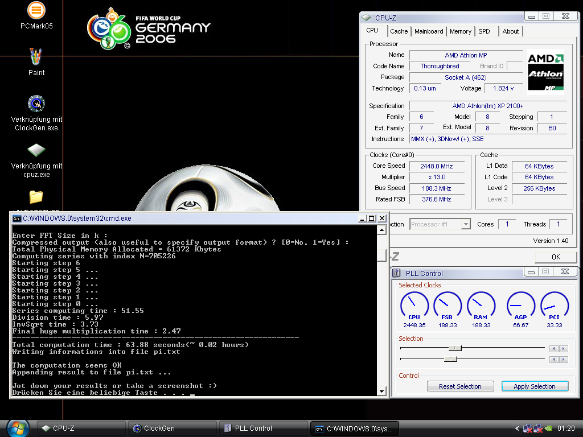Click the Specification AMD Athlon(tm) XP 2100+

(488, 106)
